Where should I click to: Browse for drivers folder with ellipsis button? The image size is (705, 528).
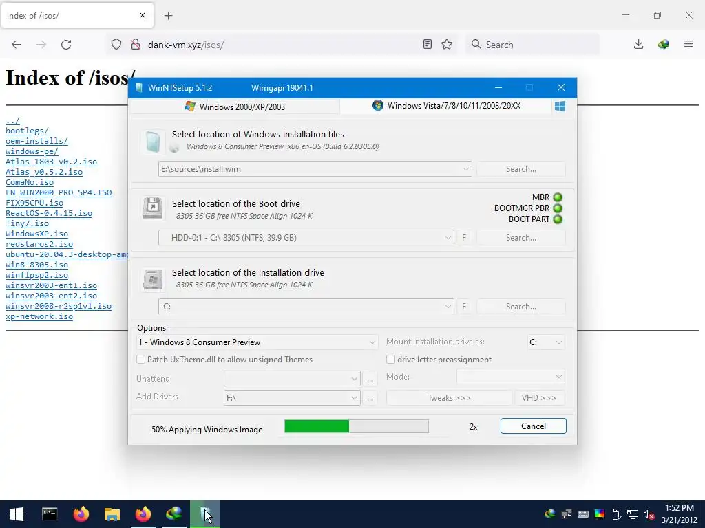click(370, 398)
